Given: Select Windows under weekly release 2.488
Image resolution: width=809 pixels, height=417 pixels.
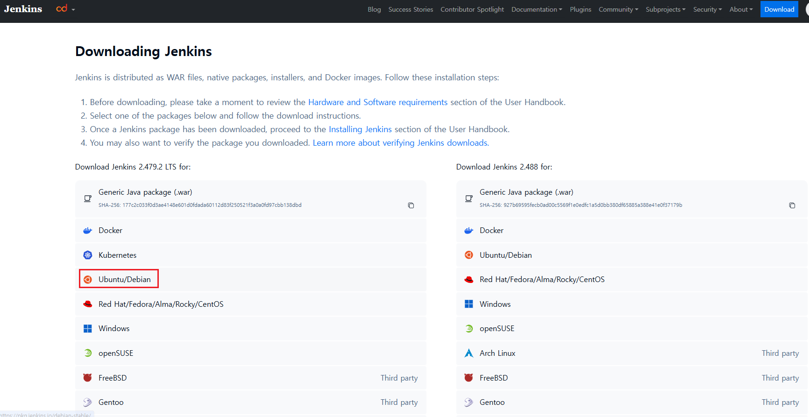Looking at the screenshot, I should click(632, 304).
